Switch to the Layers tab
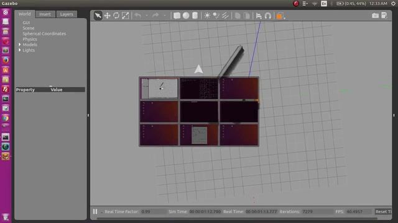This screenshot has width=398, height=223. pyautogui.click(x=67, y=14)
